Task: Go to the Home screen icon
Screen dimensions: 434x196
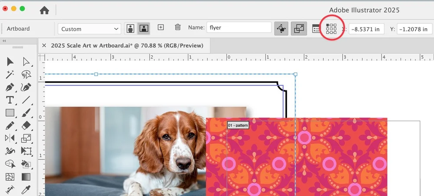Action: pyautogui.click(x=44, y=10)
